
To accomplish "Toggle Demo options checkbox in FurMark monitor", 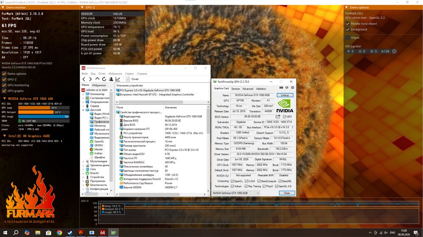I will click(4, 74).
